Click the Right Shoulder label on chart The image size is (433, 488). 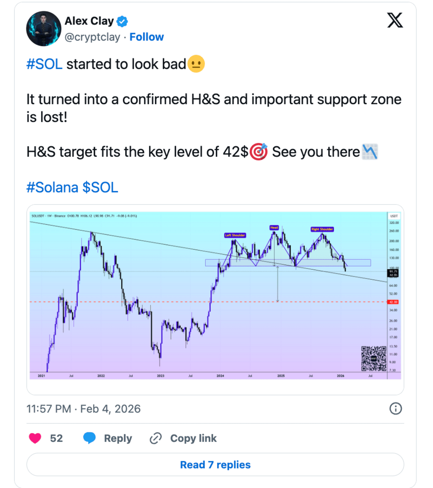click(322, 229)
